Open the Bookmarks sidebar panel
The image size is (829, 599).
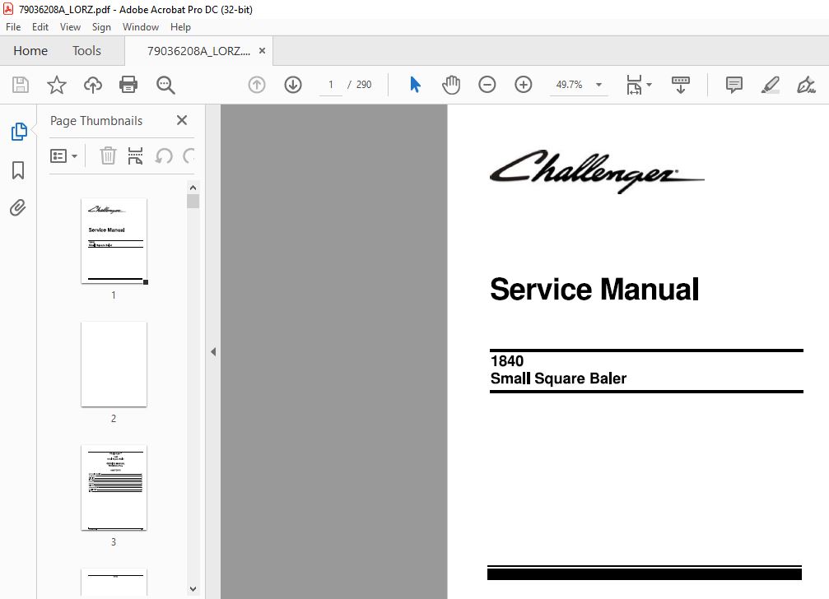18,170
